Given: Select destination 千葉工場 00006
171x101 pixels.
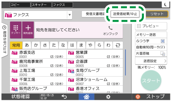Looking at the screenshot, I should pos(38,81).
